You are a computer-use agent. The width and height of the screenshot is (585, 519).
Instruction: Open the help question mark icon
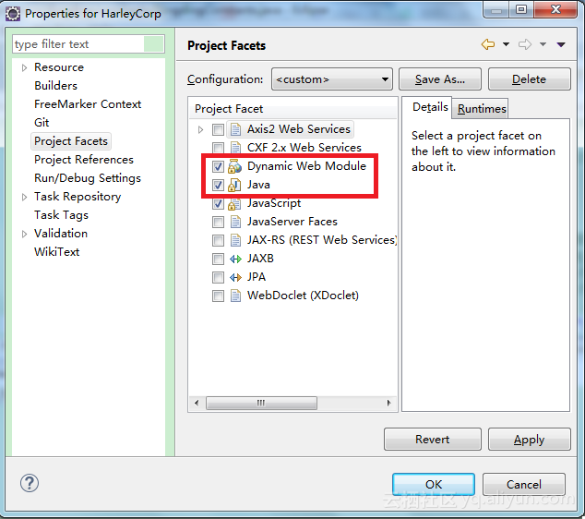pos(30,483)
